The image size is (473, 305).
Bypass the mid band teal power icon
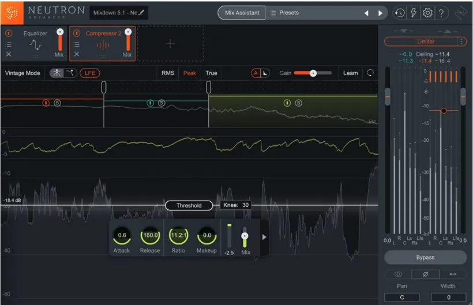pyautogui.click(x=150, y=103)
